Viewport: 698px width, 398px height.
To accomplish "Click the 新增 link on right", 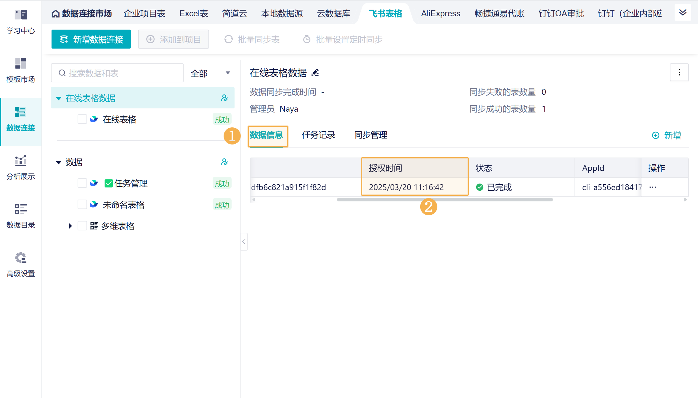I will [666, 135].
